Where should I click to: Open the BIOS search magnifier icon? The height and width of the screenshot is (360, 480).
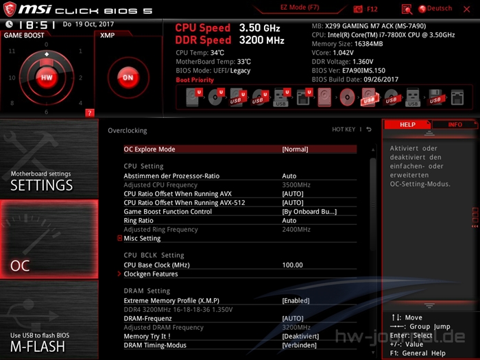coord(407,10)
